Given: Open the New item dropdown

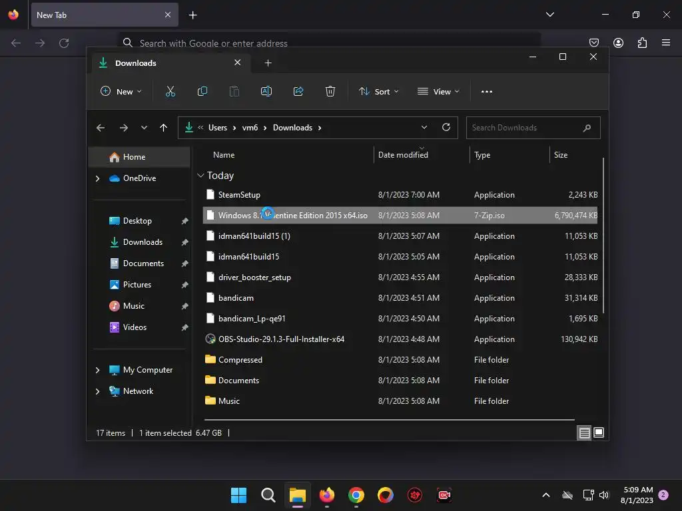Looking at the screenshot, I should click(121, 92).
